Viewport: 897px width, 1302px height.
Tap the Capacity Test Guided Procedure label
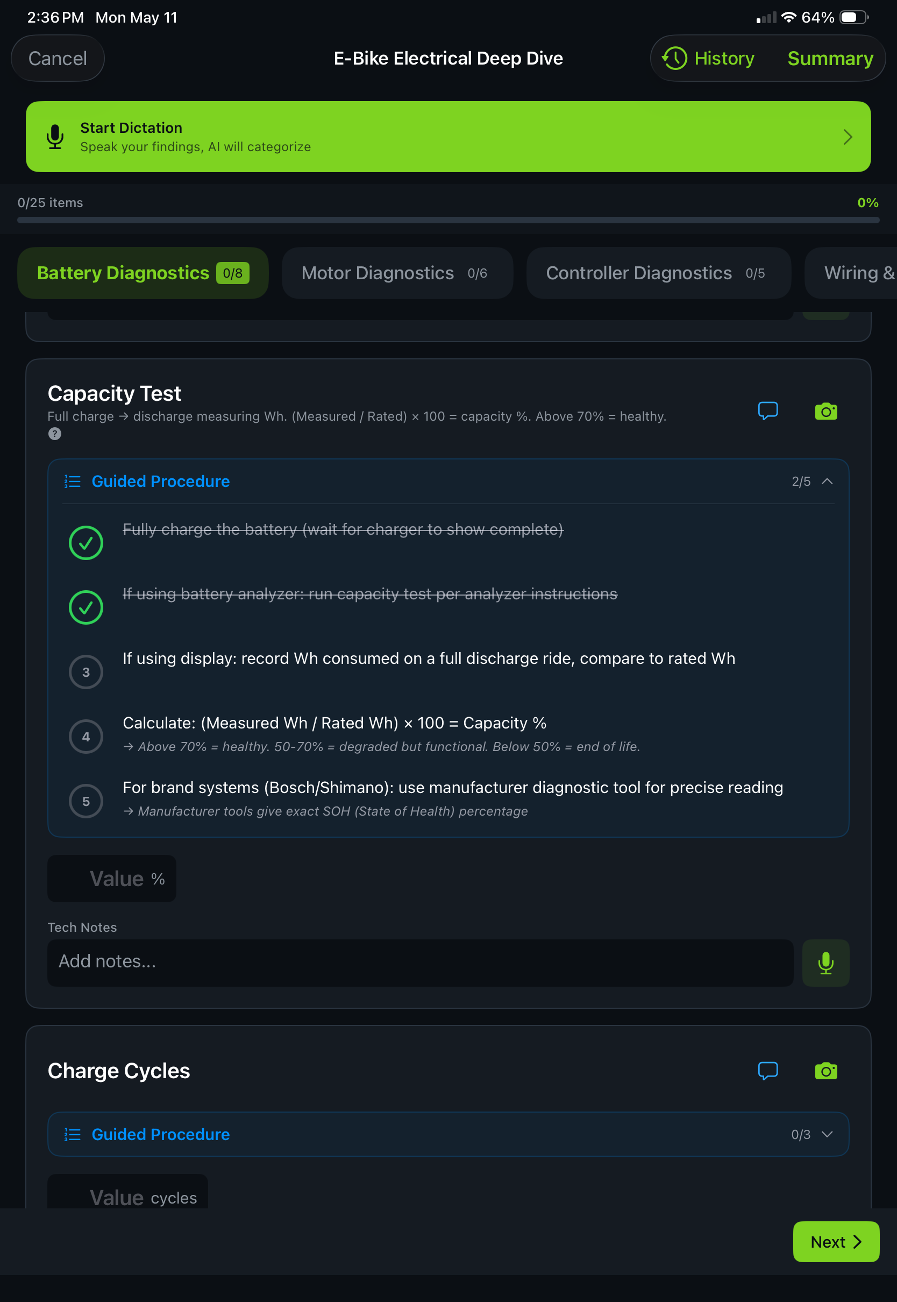(x=161, y=482)
